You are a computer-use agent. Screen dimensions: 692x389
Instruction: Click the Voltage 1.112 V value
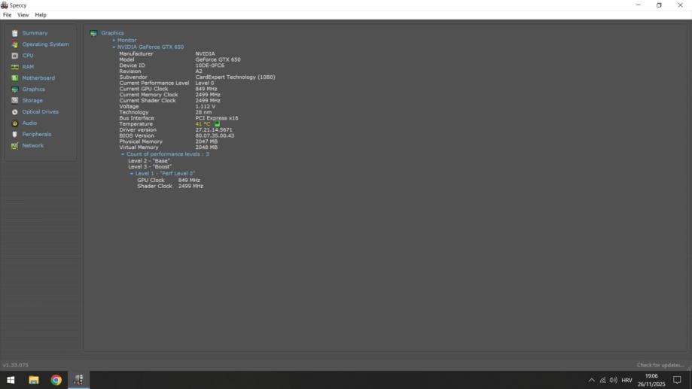(x=206, y=106)
